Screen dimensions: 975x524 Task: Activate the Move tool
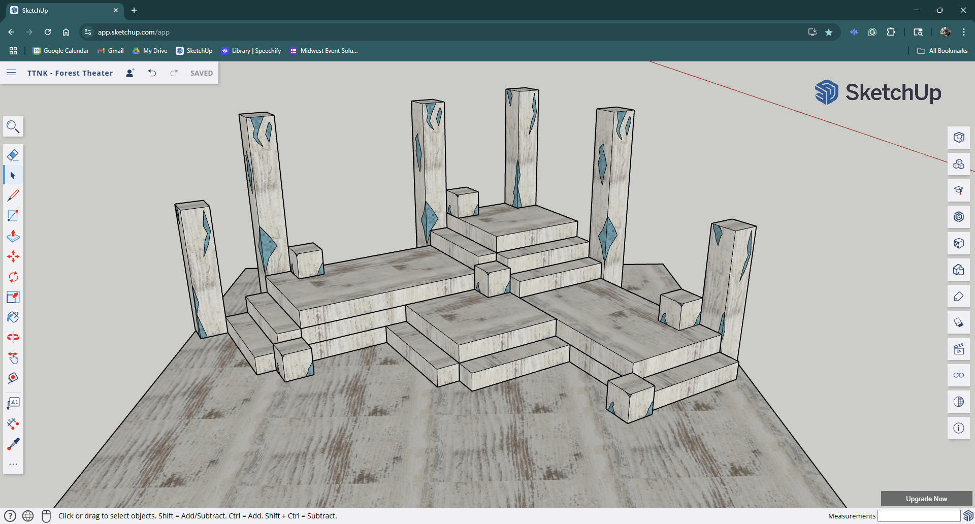tap(13, 256)
